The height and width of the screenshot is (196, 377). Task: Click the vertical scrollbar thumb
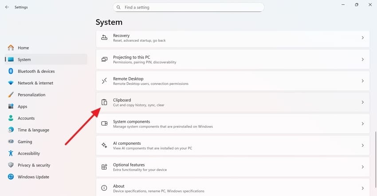(x=376, y=159)
